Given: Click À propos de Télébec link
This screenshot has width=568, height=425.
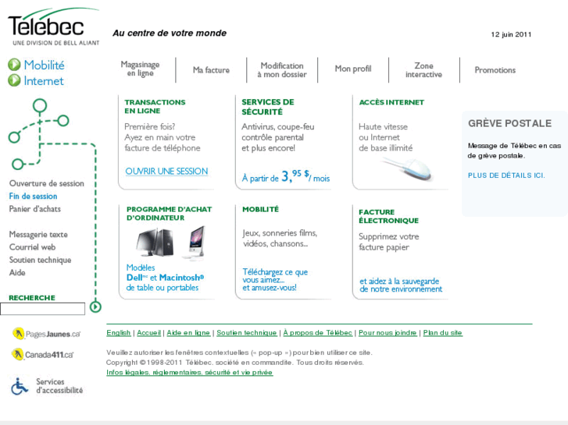Looking at the screenshot, I should 318,333.
